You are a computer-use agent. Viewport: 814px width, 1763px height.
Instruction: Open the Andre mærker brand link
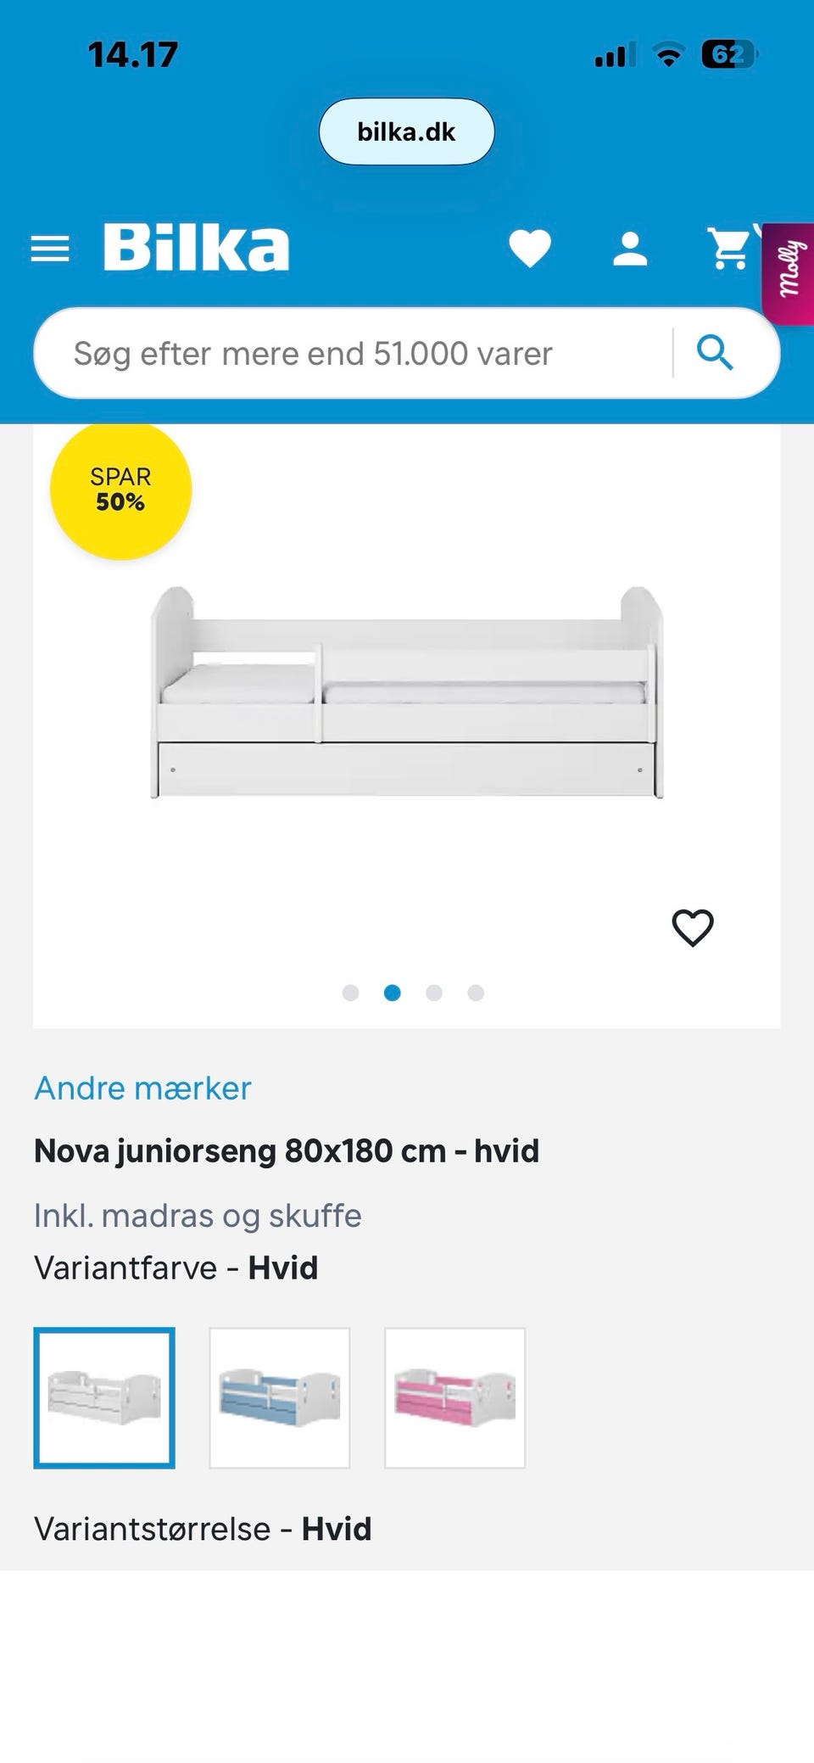point(142,1088)
